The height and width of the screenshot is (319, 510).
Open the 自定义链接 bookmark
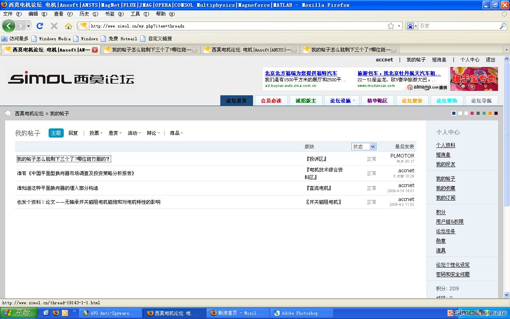coord(156,39)
